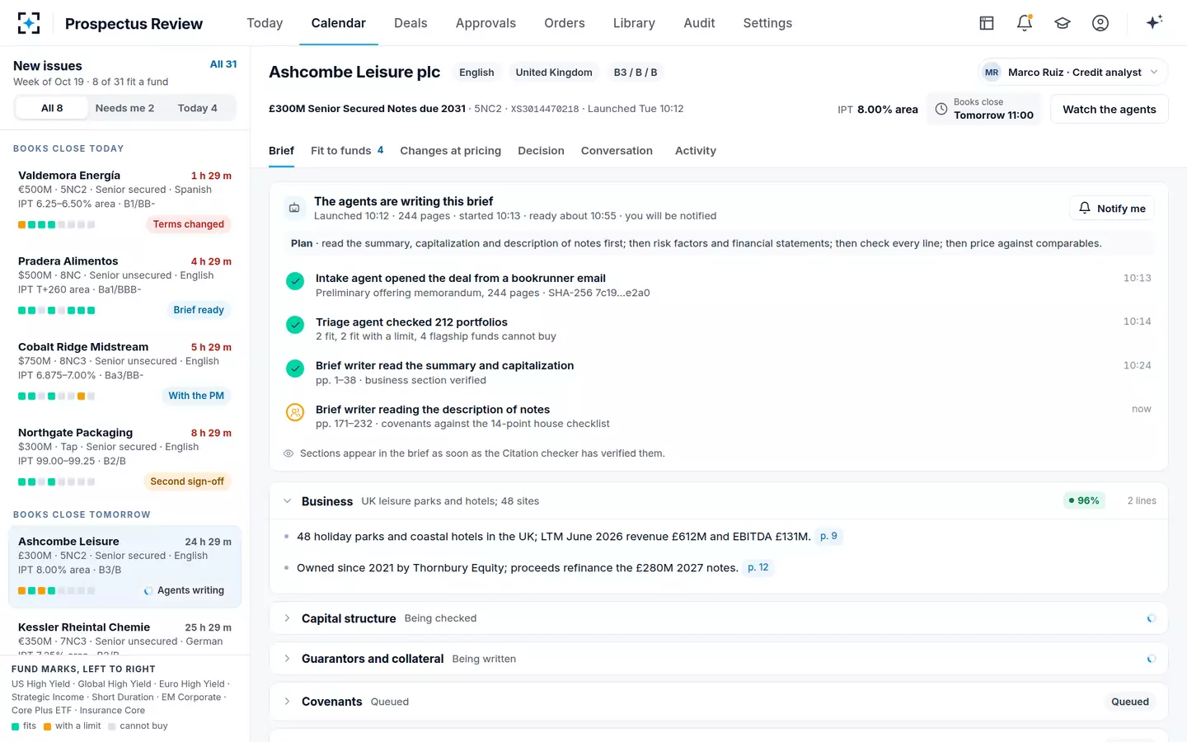Click the robot agent icon beside brief title
Screen dimensions: 1187x742
click(294, 208)
